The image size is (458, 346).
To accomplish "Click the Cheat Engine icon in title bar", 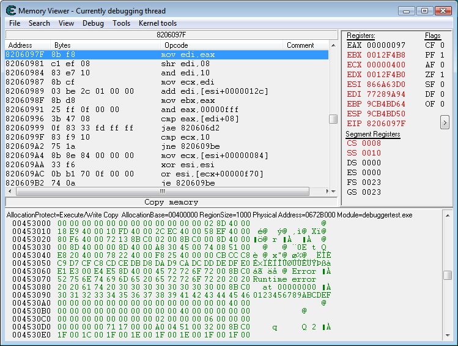I will click(10, 10).
